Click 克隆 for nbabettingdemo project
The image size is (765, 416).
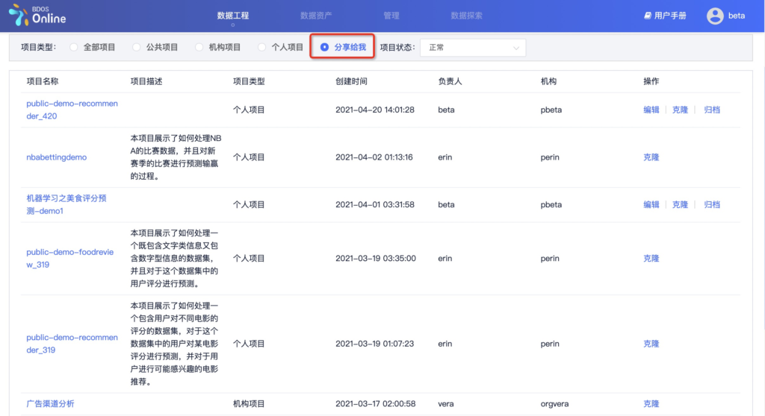(x=651, y=157)
